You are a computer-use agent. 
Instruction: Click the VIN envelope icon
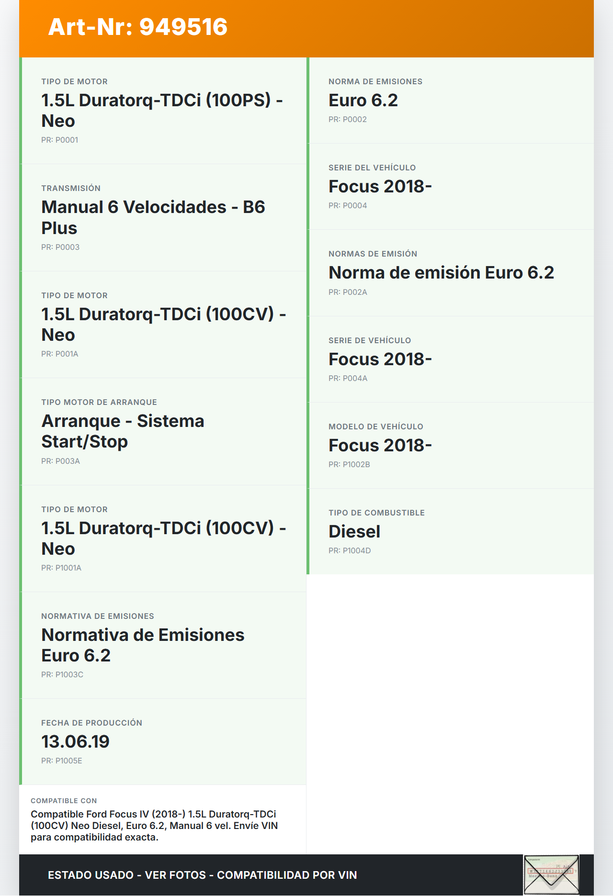551,874
